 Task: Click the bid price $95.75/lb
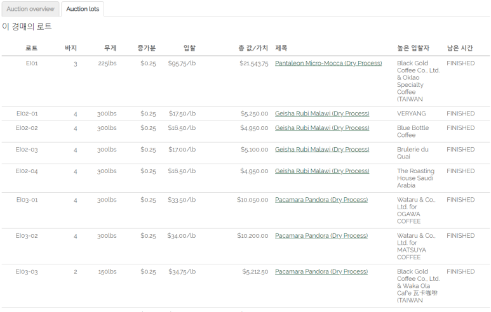(182, 63)
